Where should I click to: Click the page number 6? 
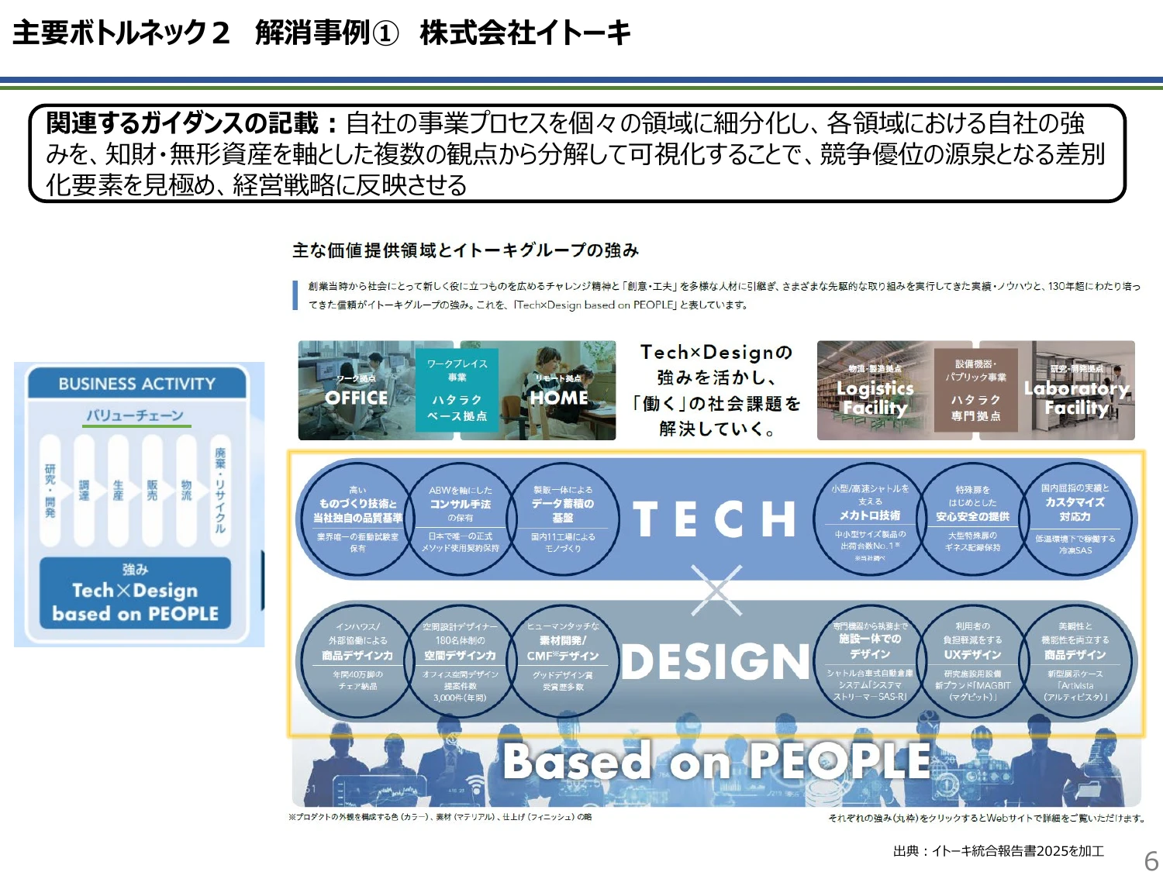(x=1151, y=861)
